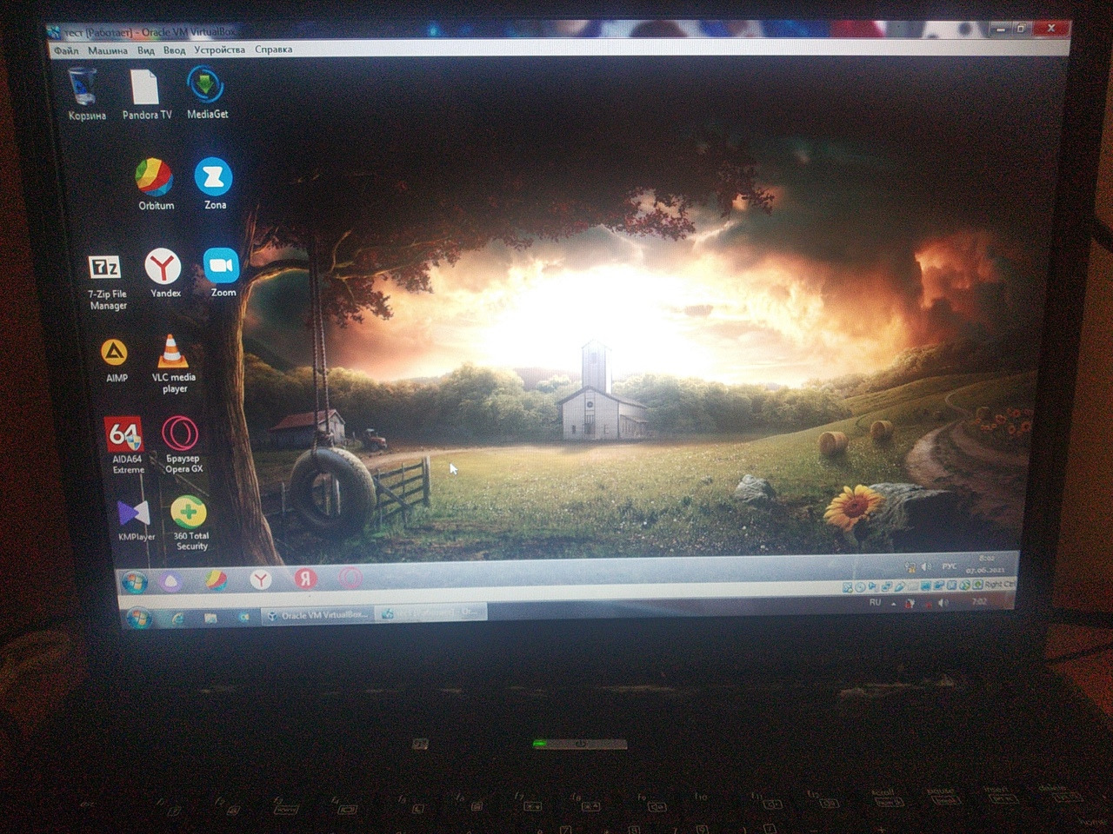The image size is (1113, 834).
Task: Open the guest Windows Start menu orb
Action: (x=135, y=581)
